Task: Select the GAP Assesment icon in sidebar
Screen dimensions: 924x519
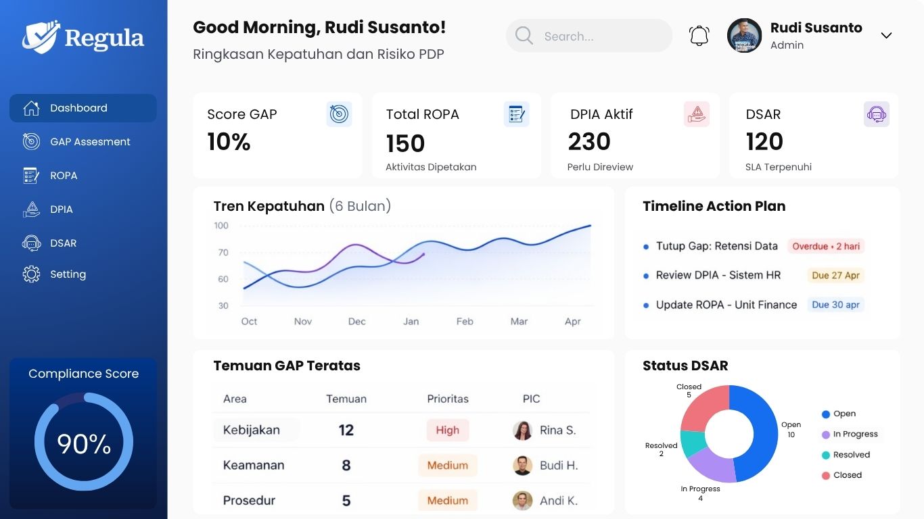Action: click(x=31, y=141)
